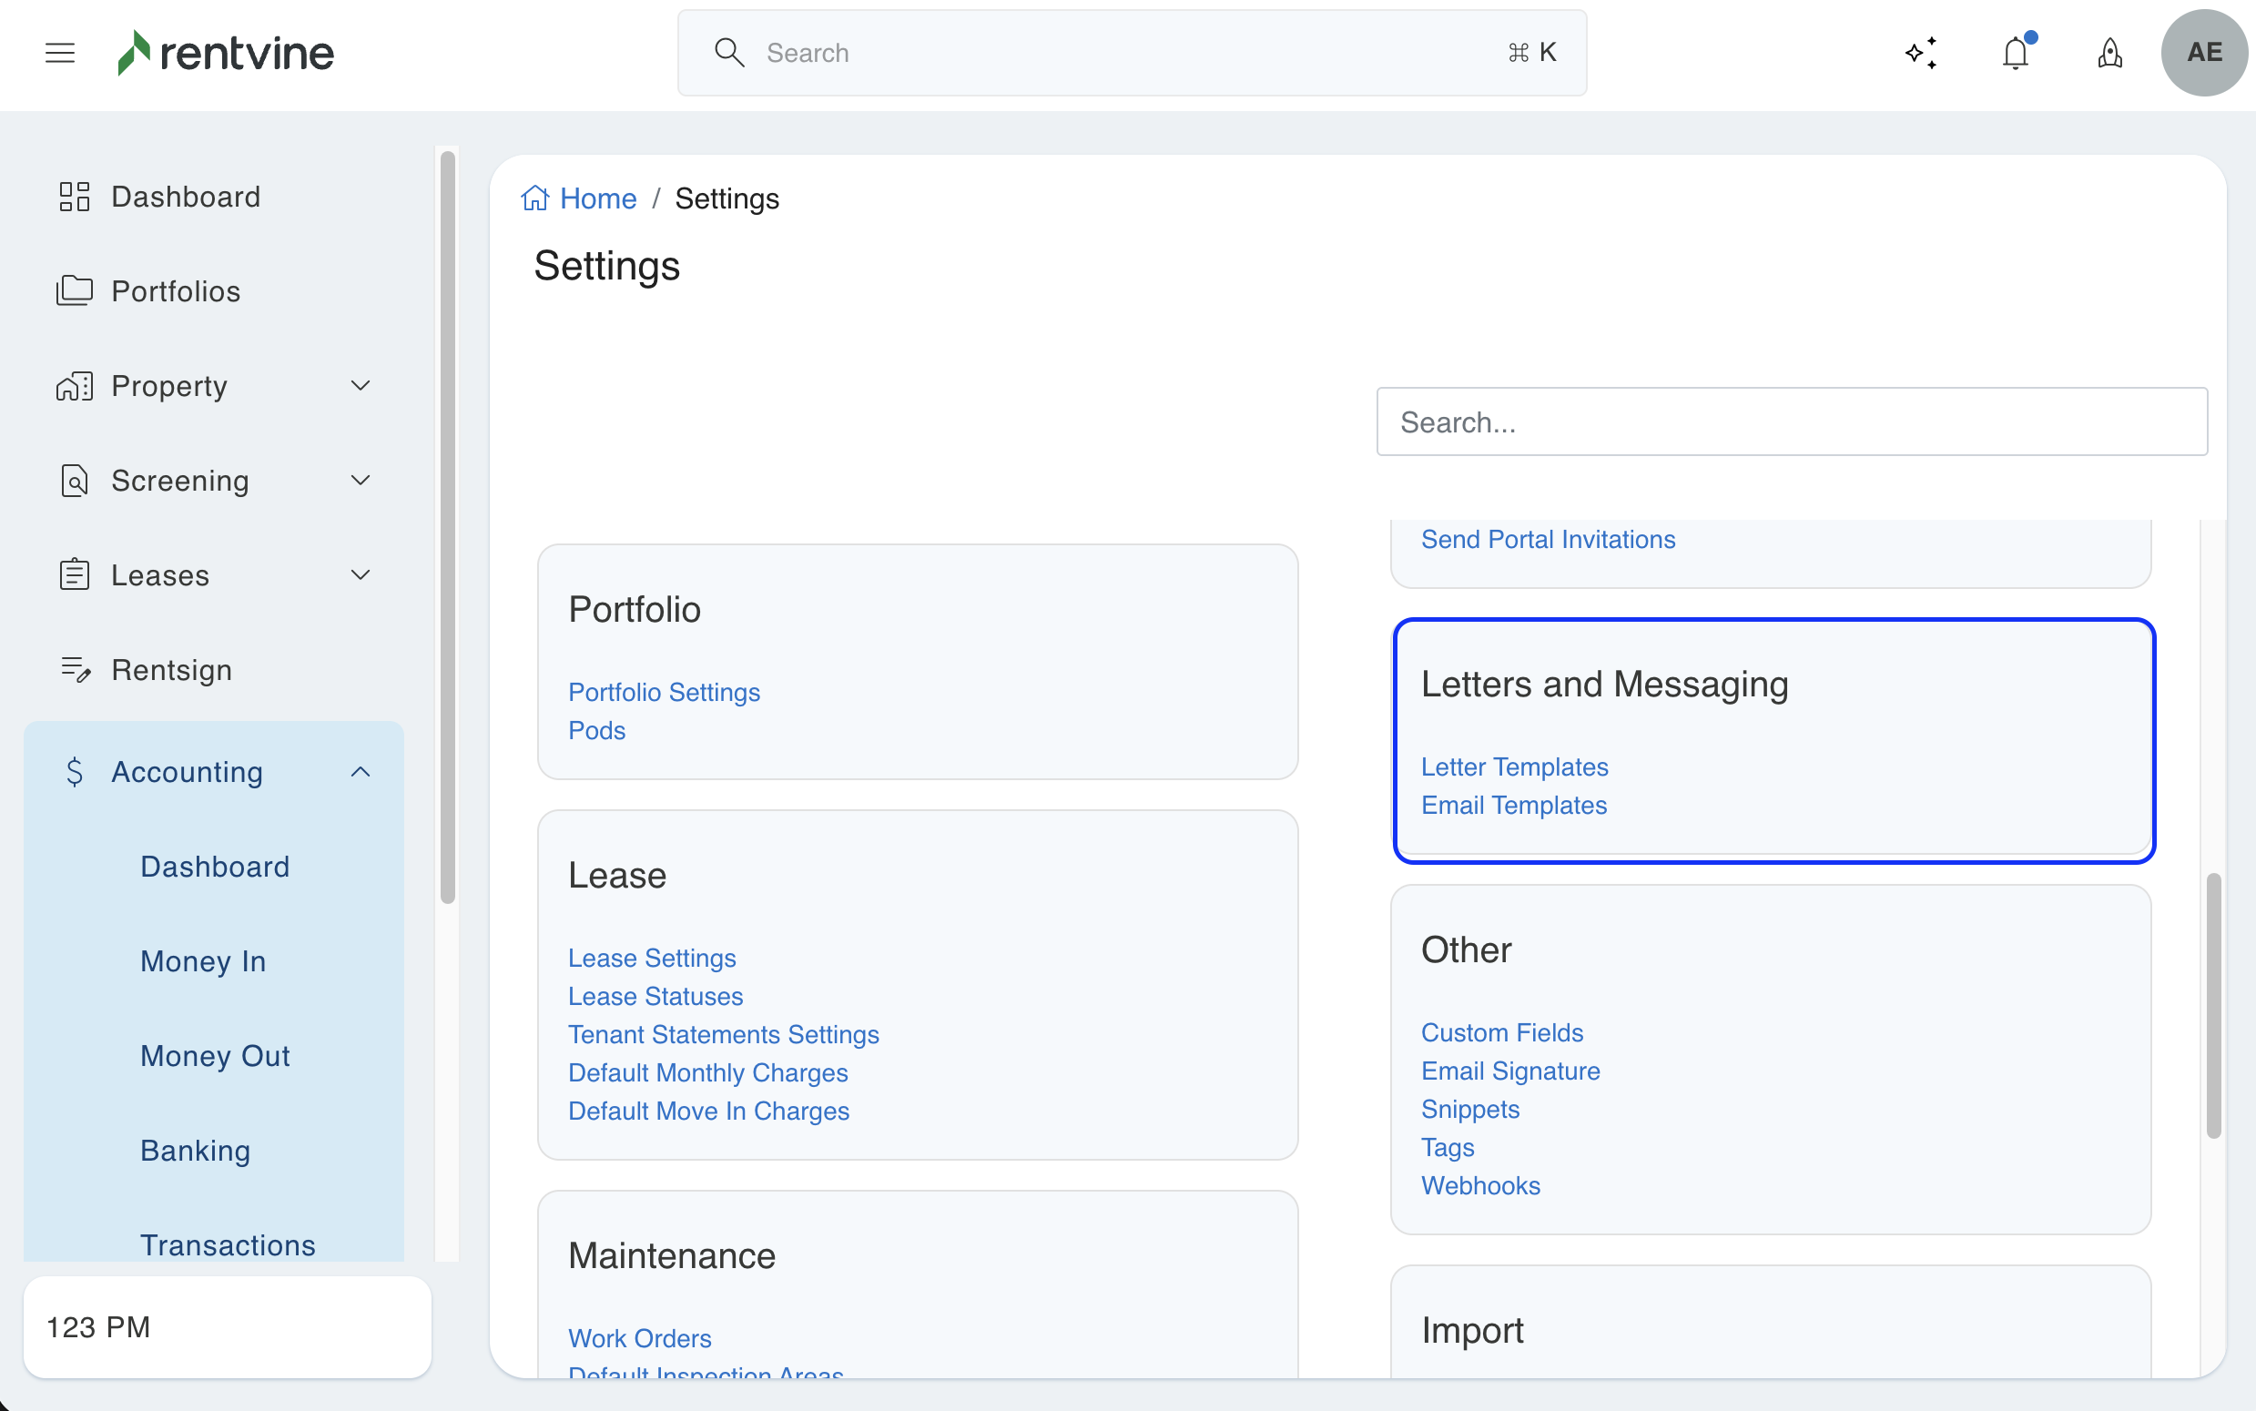Open the Letter Templates link
The height and width of the screenshot is (1411, 2256).
1514,767
